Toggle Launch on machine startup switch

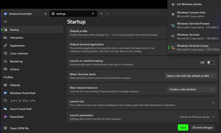click(211, 62)
